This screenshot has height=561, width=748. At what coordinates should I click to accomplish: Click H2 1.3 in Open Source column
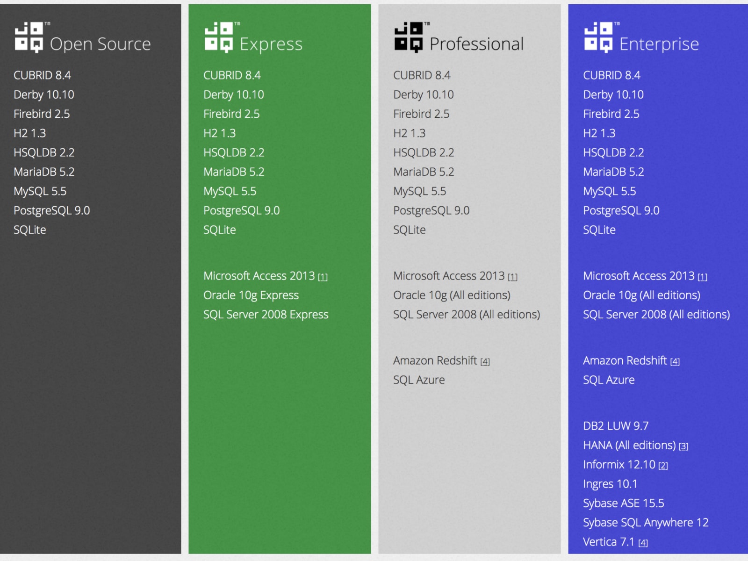(30, 133)
